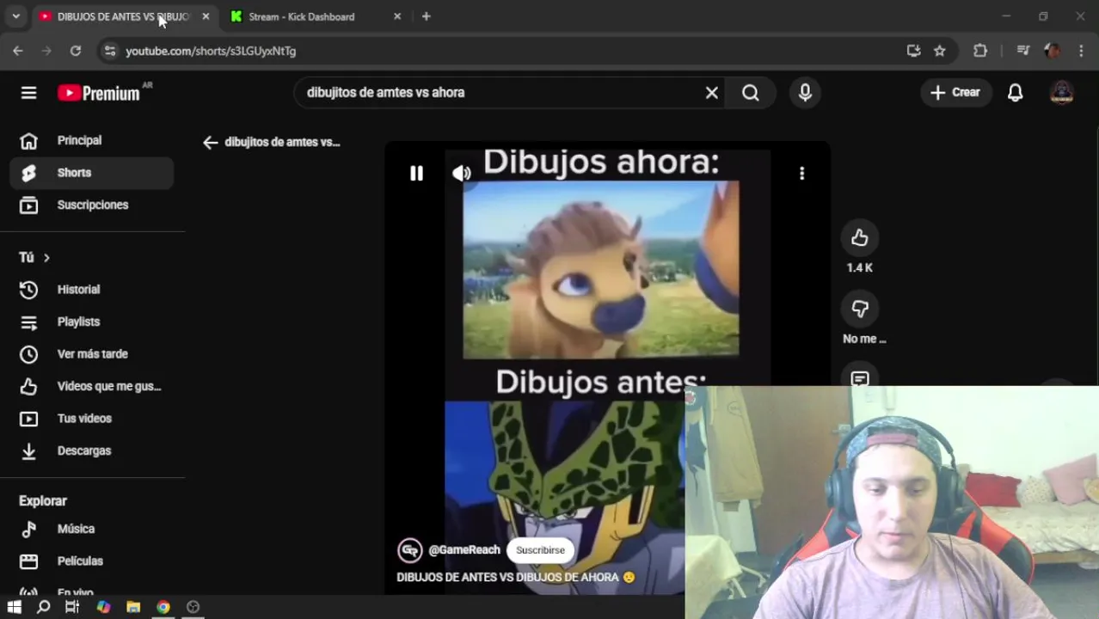Open Música in Explorar
Viewport: 1099px width, 619px height.
92,529
